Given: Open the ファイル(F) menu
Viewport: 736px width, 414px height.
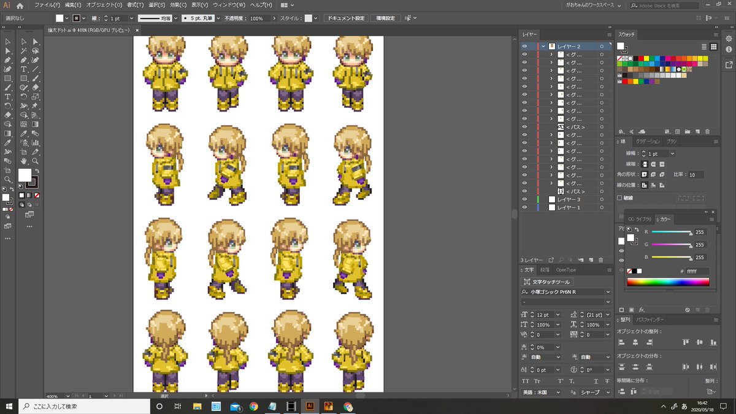Looking at the screenshot, I should pos(47,5).
